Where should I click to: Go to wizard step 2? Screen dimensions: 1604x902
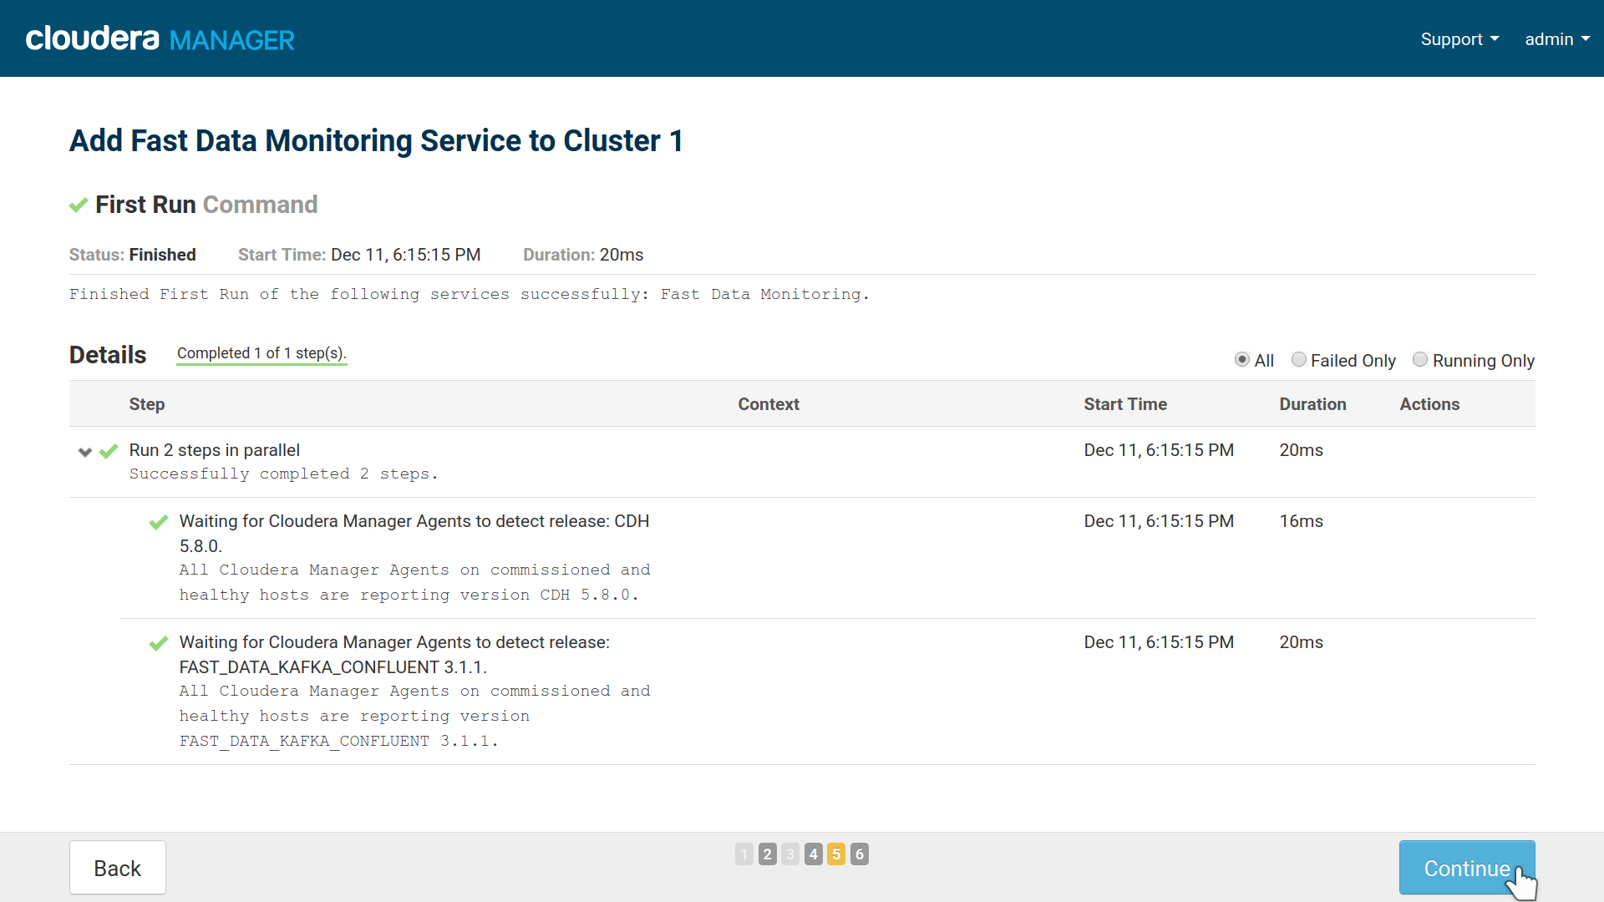767,854
